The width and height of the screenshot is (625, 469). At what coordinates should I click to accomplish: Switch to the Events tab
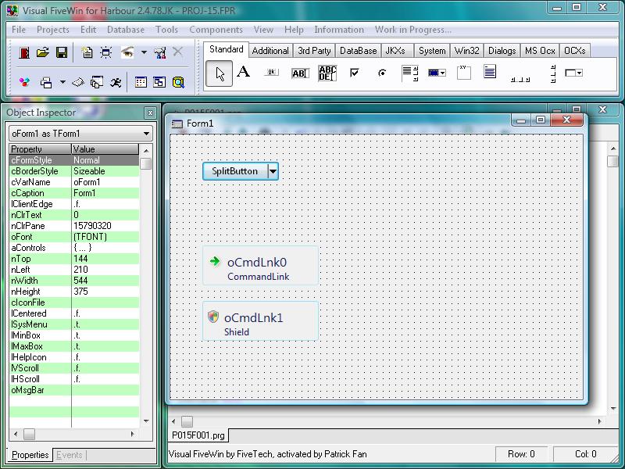pyautogui.click(x=70, y=455)
